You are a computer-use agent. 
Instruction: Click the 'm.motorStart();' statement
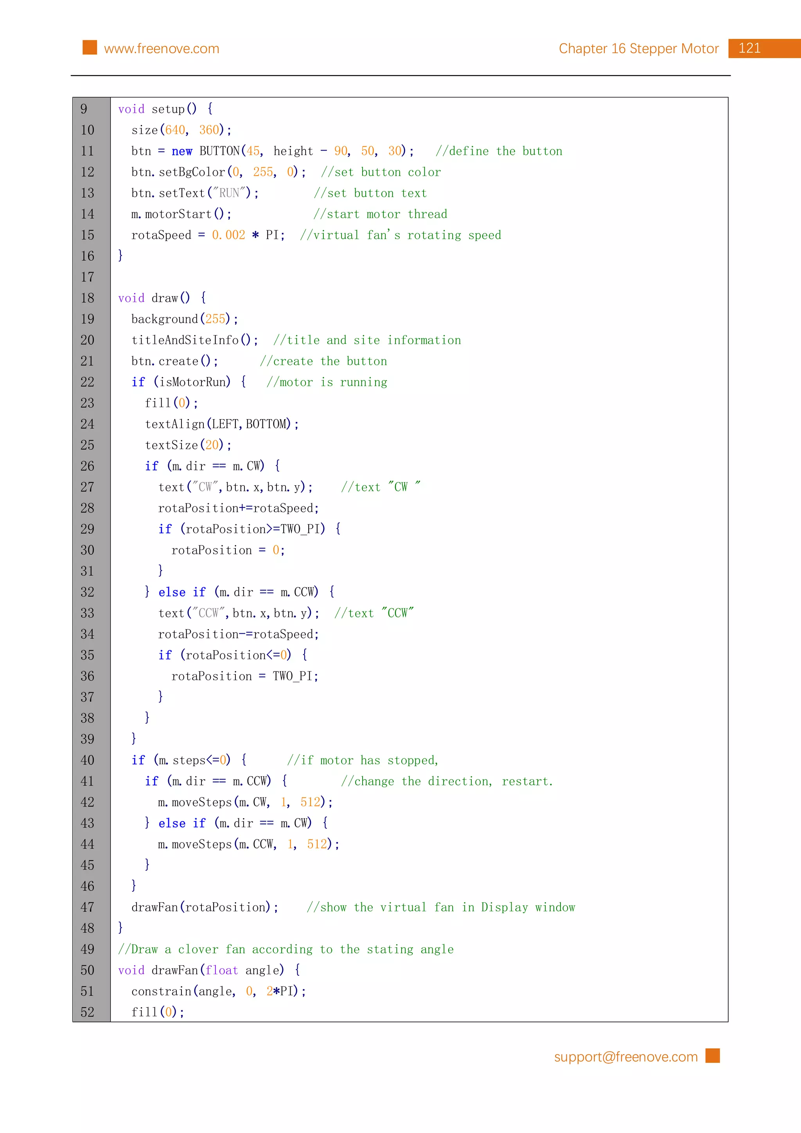(x=181, y=214)
